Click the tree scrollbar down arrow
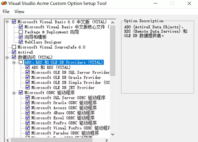 [x=113, y=134]
